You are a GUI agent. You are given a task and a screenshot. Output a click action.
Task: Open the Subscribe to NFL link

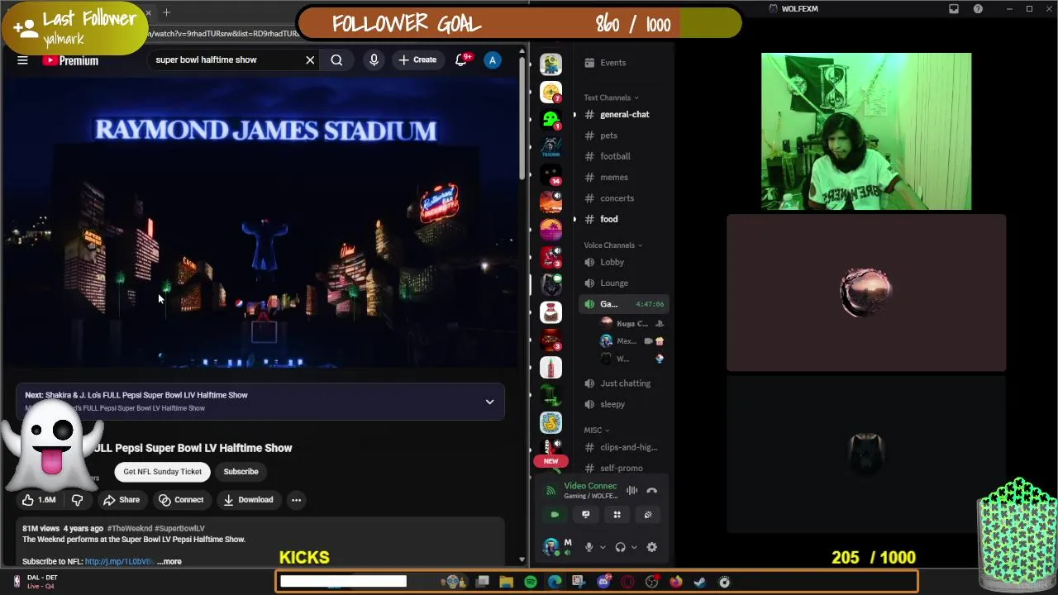point(119,561)
